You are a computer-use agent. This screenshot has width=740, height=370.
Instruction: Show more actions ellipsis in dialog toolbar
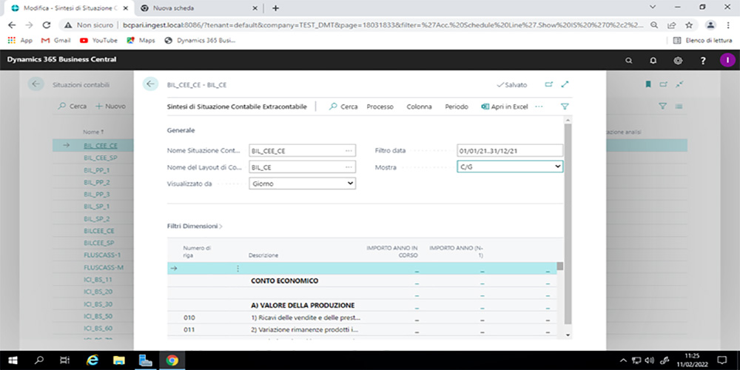(539, 107)
